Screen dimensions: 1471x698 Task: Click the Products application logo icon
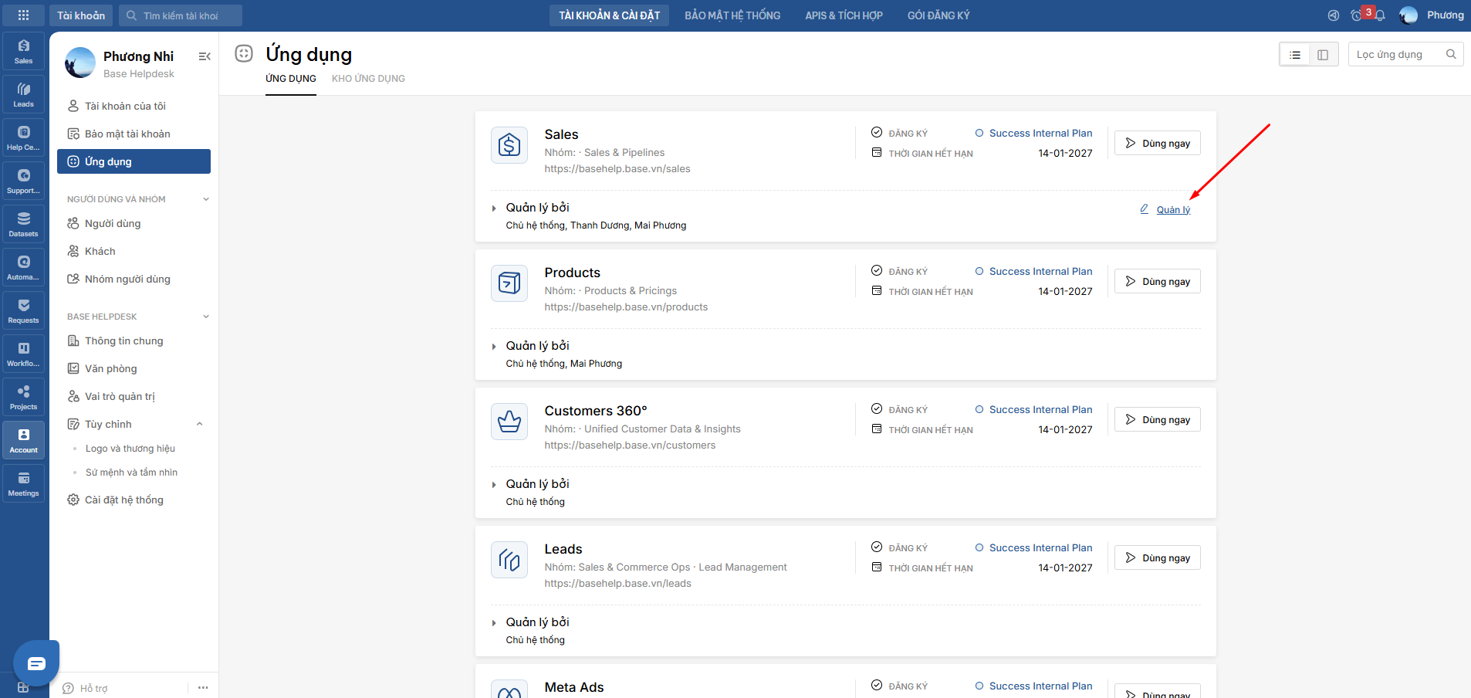(509, 283)
